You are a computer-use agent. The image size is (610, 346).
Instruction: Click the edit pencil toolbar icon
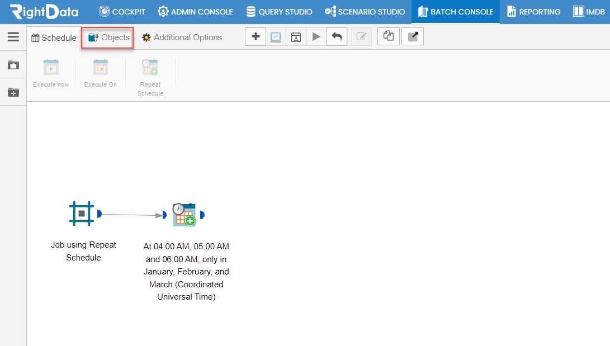click(x=361, y=37)
